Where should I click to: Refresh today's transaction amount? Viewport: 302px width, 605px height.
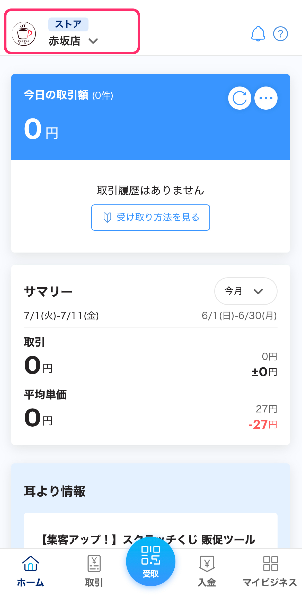point(239,98)
